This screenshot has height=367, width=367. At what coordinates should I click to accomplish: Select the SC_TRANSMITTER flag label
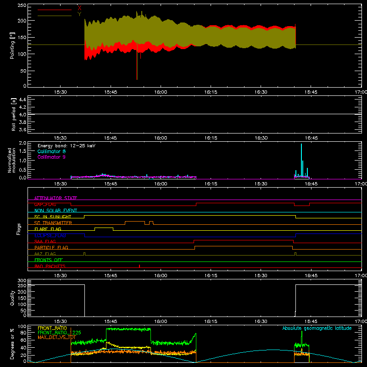pyautogui.click(x=53, y=223)
